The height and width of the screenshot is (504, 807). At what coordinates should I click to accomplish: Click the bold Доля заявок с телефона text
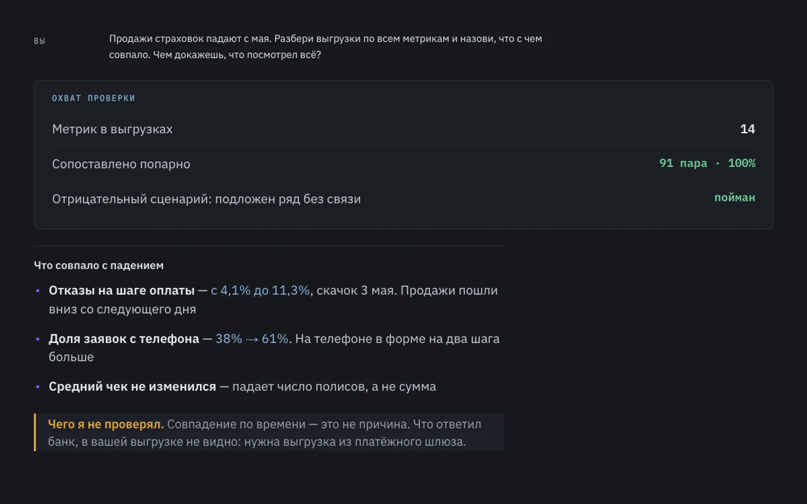point(124,339)
